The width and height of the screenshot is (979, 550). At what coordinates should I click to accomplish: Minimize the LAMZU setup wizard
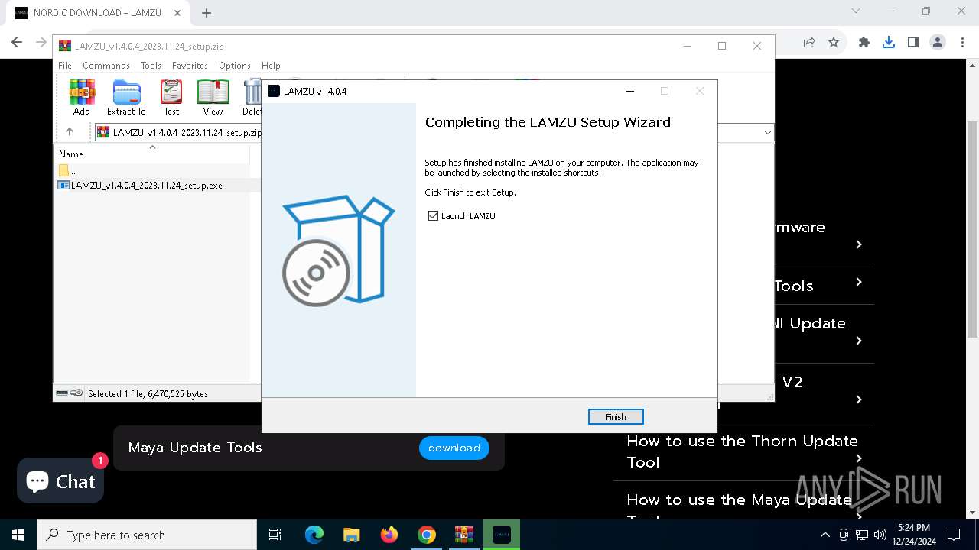click(x=629, y=91)
